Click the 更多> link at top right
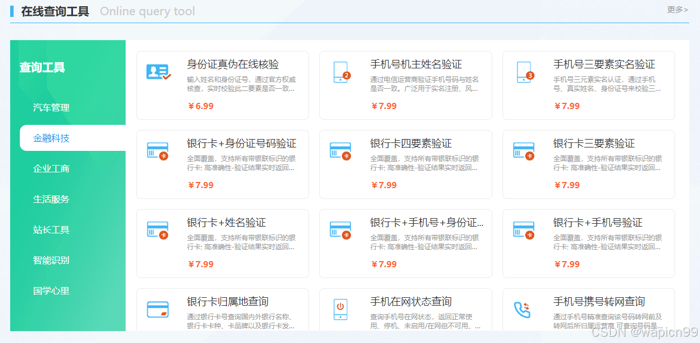This screenshot has height=343, width=700. pos(677,10)
